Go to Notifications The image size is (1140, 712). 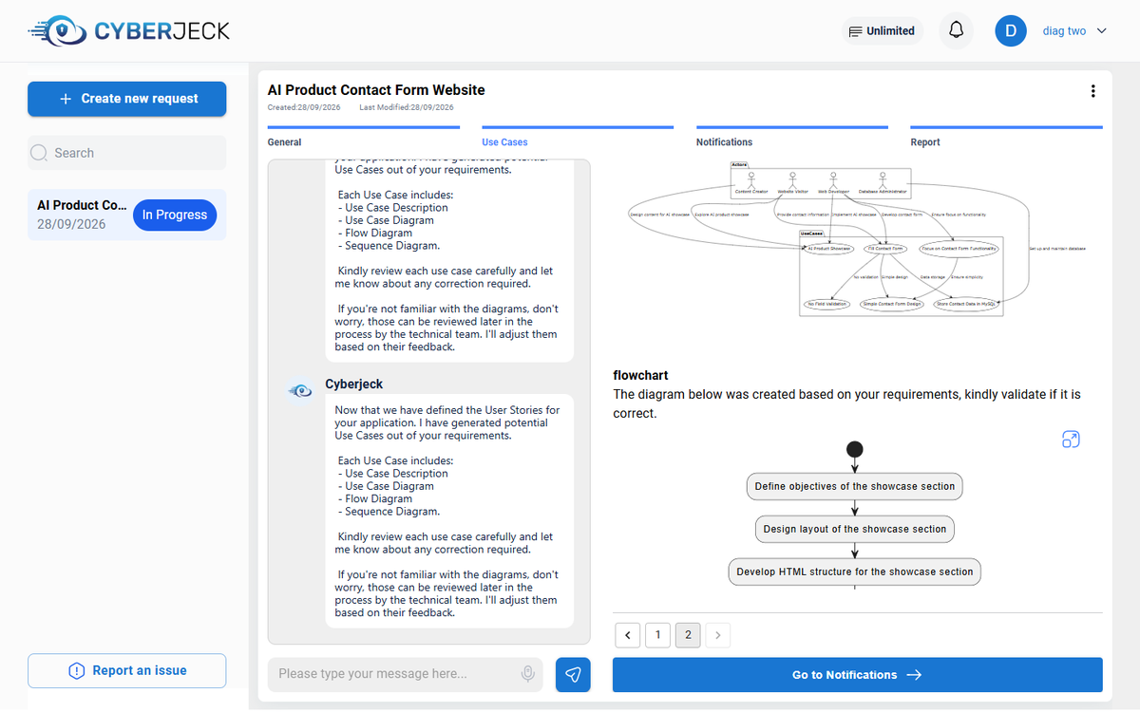point(858,675)
